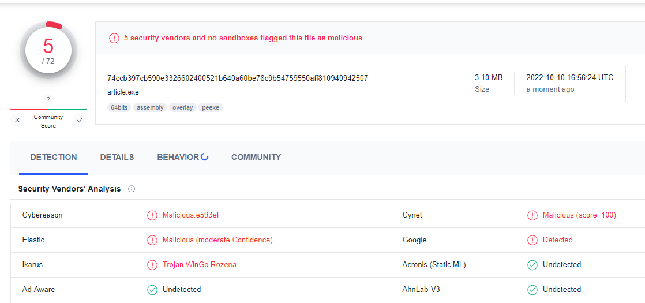Click the AhnLab-V3 undetected green check icon
The image size is (645, 303).
click(532, 290)
